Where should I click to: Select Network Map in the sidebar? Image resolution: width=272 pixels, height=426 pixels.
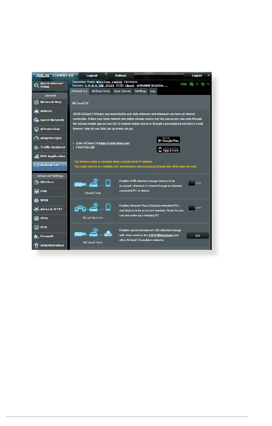click(50, 102)
